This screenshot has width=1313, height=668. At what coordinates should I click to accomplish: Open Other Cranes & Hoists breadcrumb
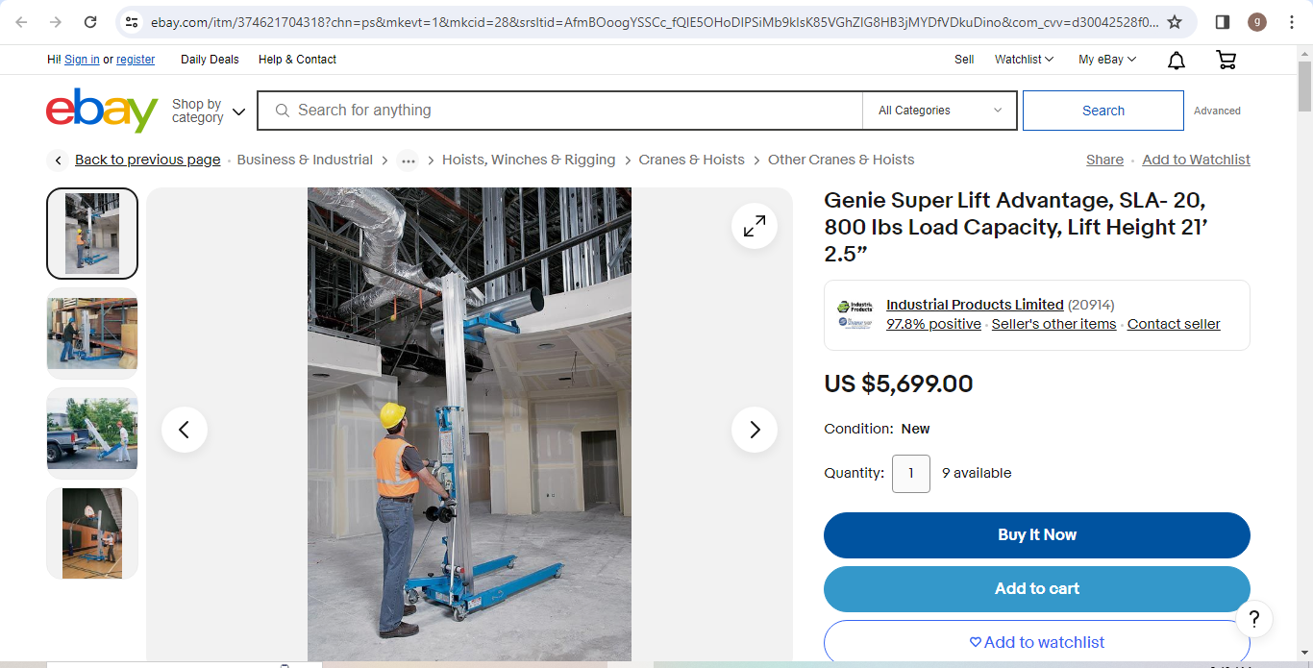(x=841, y=161)
